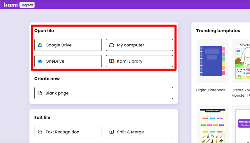Start Text Recognition

pyautogui.click(x=68, y=132)
